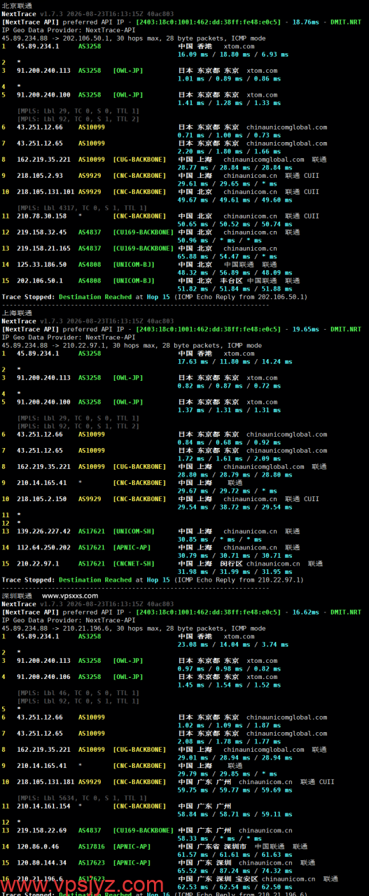Click latency '51.82 ms / 51.84 ms / 51.88 ms'
Image resolution: width=369 pixels, height=896 pixels.
(x=235, y=288)
